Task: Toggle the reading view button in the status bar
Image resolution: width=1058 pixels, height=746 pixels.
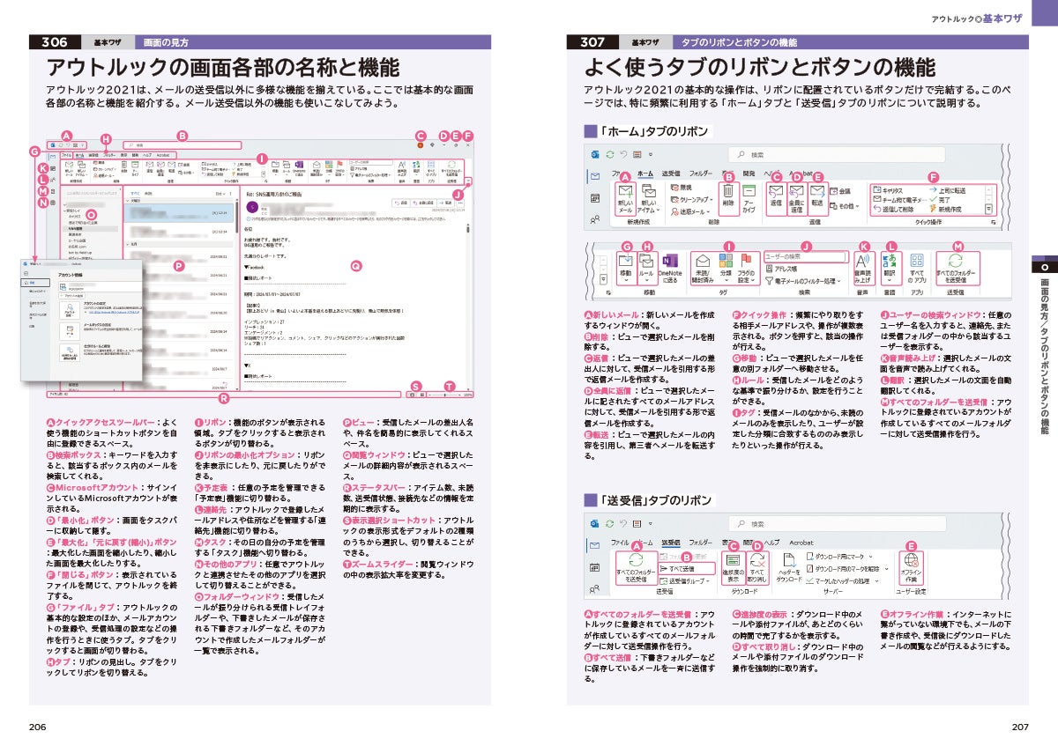Action: (422, 395)
